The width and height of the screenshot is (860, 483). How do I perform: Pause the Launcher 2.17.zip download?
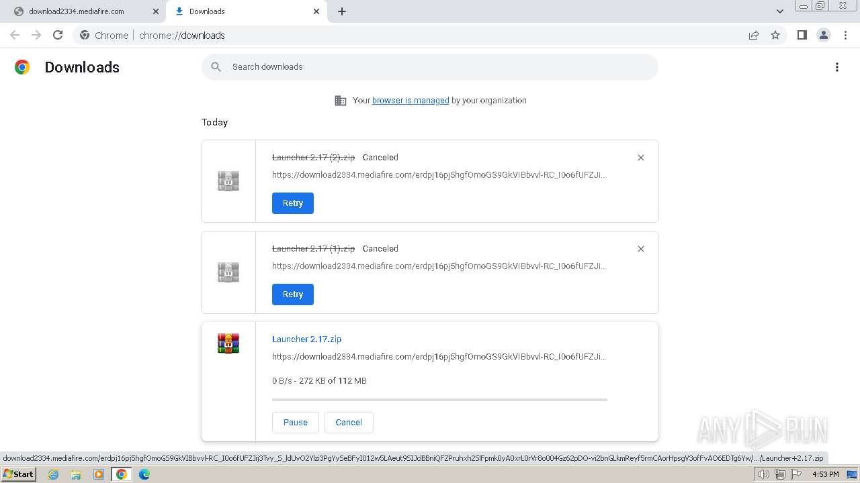click(x=296, y=423)
